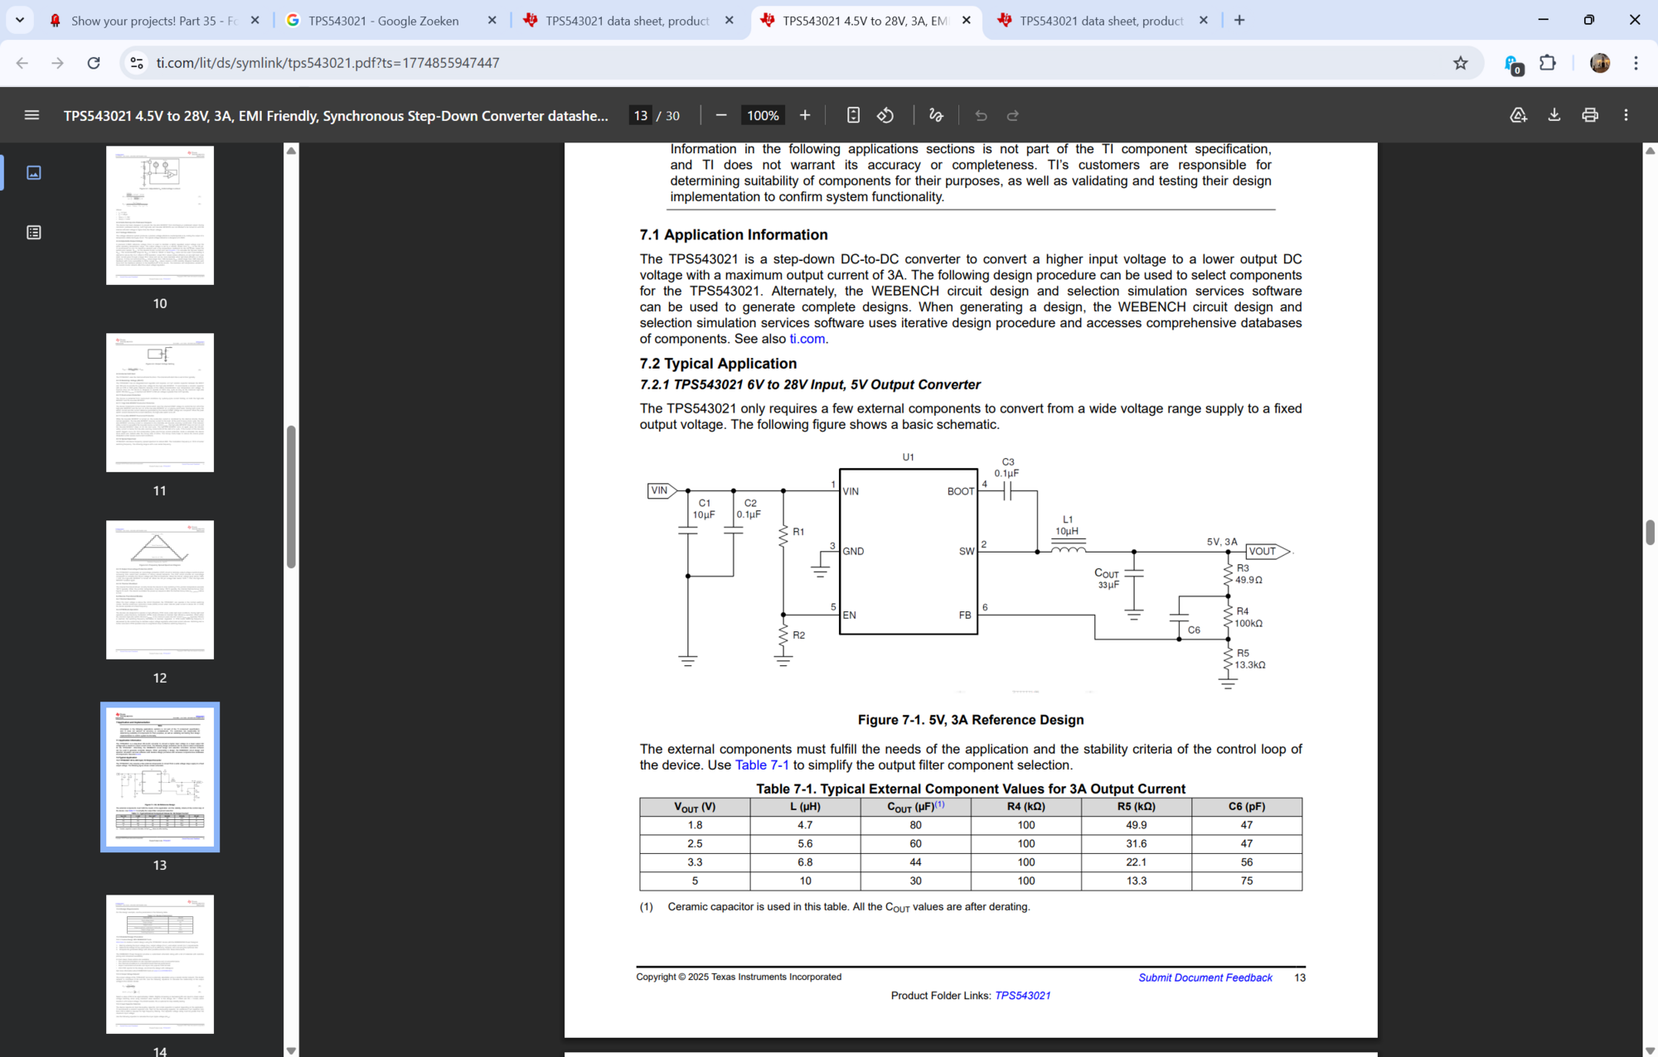Bookmark this page with the star icon
The image size is (1658, 1057).
click(x=1461, y=63)
